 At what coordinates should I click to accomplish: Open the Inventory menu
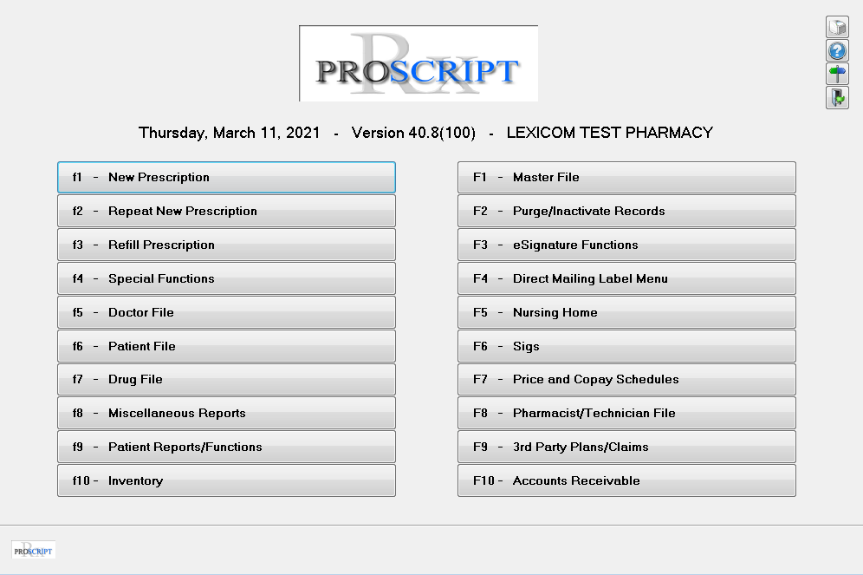[225, 480]
